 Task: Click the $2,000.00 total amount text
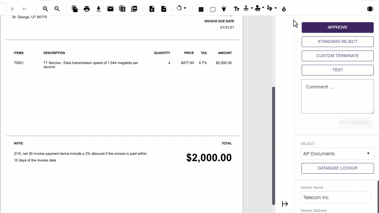(209, 157)
